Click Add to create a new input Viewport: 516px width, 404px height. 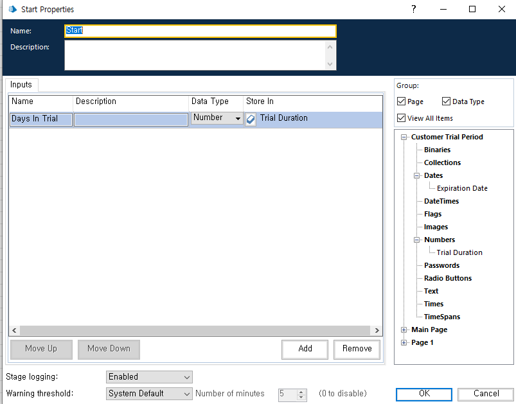[305, 349]
